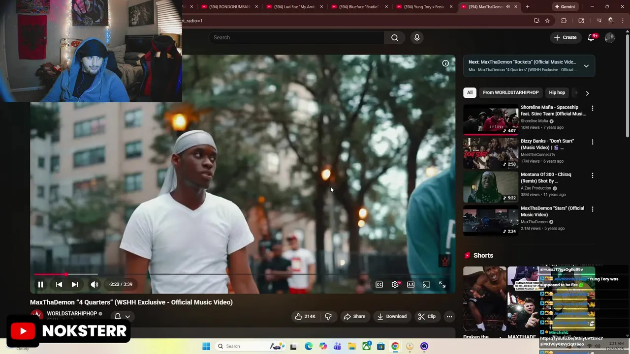This screenshot has width=630, height=354.
Task: Exit full screen mode
Action: (442, 284)
